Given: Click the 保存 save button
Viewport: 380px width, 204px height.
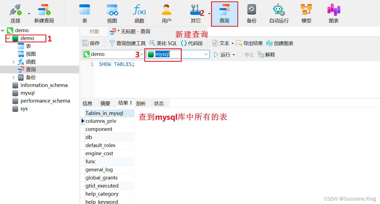Looking at the screenshot, I should click(x=91, y=43).
